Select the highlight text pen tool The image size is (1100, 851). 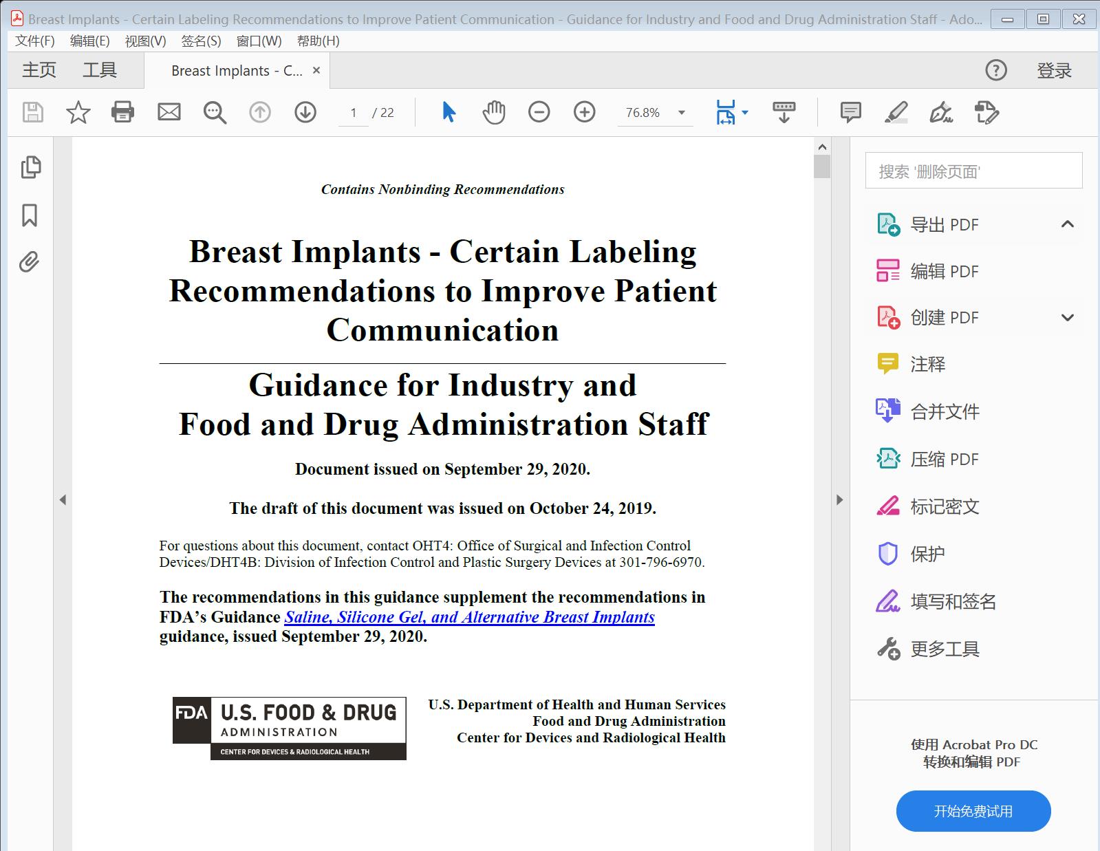click(x=896, y=112)
